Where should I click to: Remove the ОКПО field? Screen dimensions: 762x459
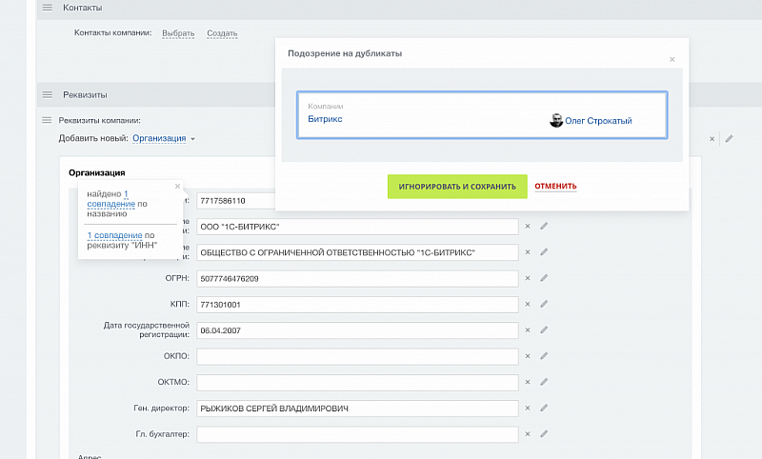[x=528, y=356]
